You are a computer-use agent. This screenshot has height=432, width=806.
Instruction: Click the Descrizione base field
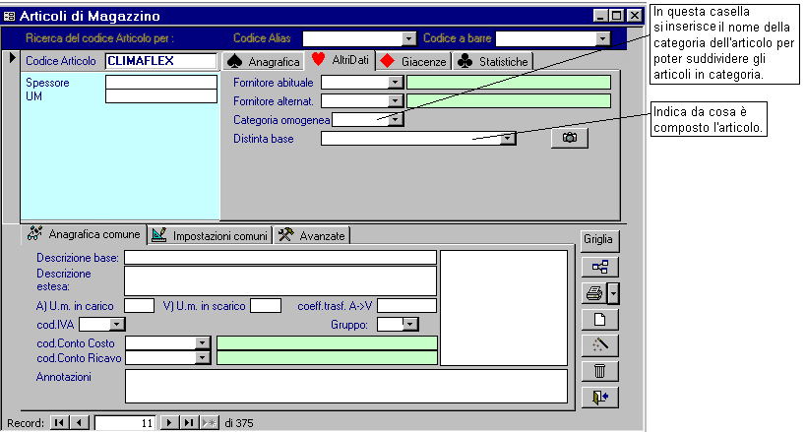tap(280, 257)
